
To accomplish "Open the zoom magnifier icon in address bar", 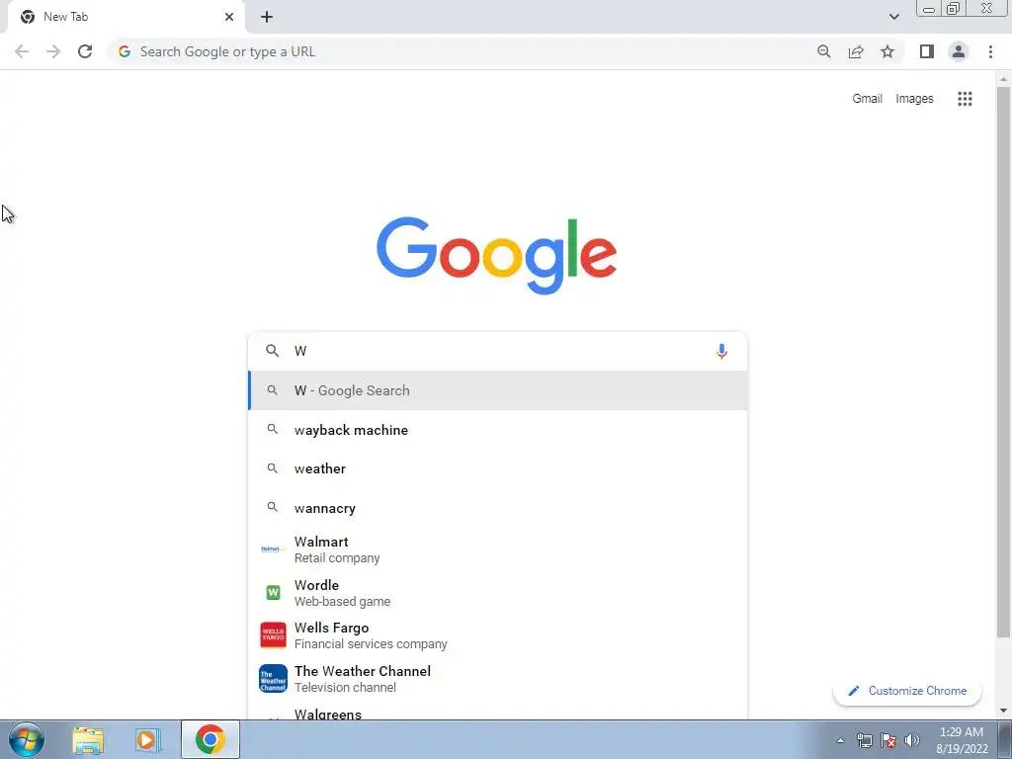I will [823, 51].
